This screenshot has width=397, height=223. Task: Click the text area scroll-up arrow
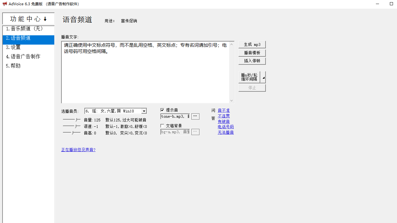(231, 44)
